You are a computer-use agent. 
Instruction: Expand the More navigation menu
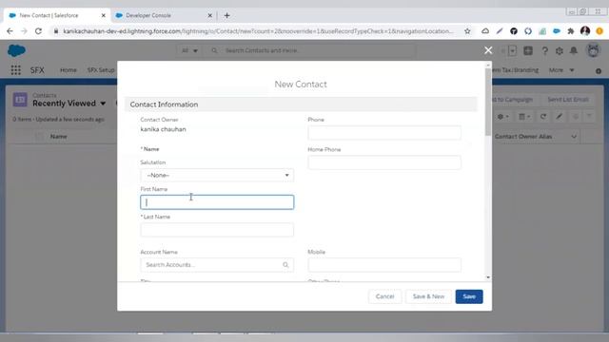click(x=561, y=70)
